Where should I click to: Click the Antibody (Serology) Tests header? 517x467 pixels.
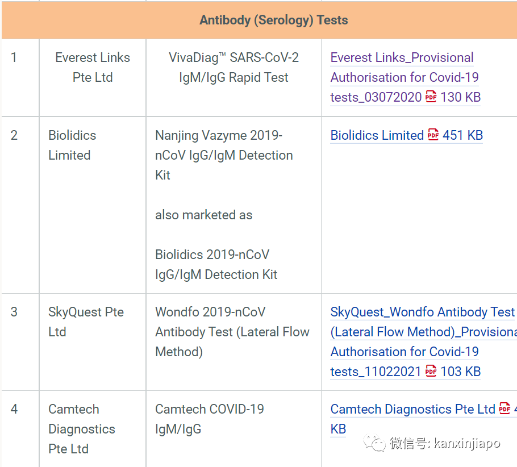coord(274,20)
